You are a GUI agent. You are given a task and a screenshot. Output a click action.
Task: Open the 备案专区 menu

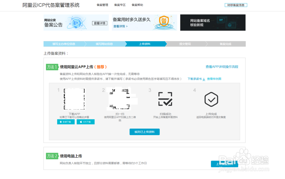pyautogui.click(x=120, y=5)
